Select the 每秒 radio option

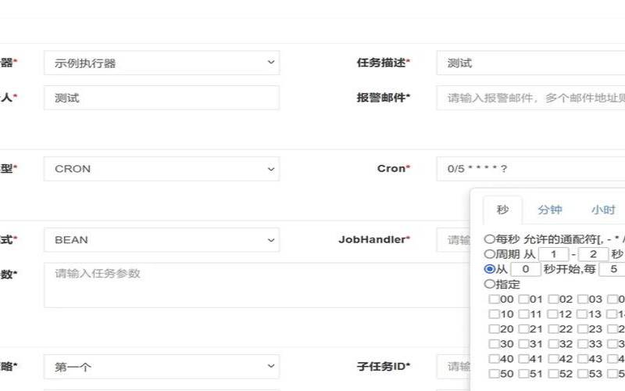[x=490, y=239]
